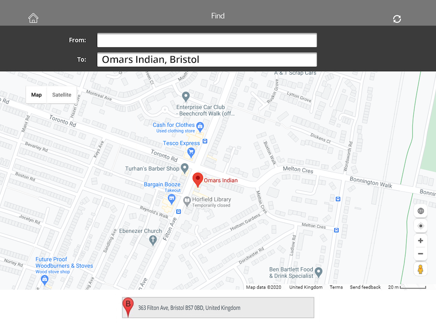Go to the Home screen icon

(33, 18)
